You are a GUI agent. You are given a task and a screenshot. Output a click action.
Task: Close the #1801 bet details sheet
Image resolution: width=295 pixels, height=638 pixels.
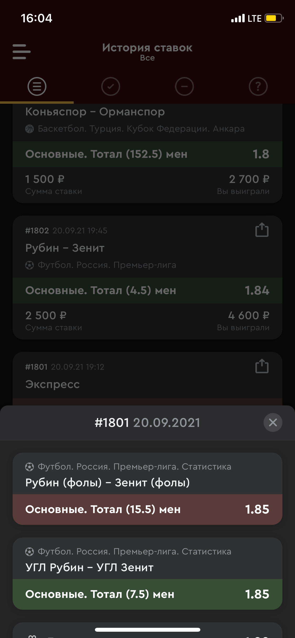pyautogui.click(x=273, y=422)
